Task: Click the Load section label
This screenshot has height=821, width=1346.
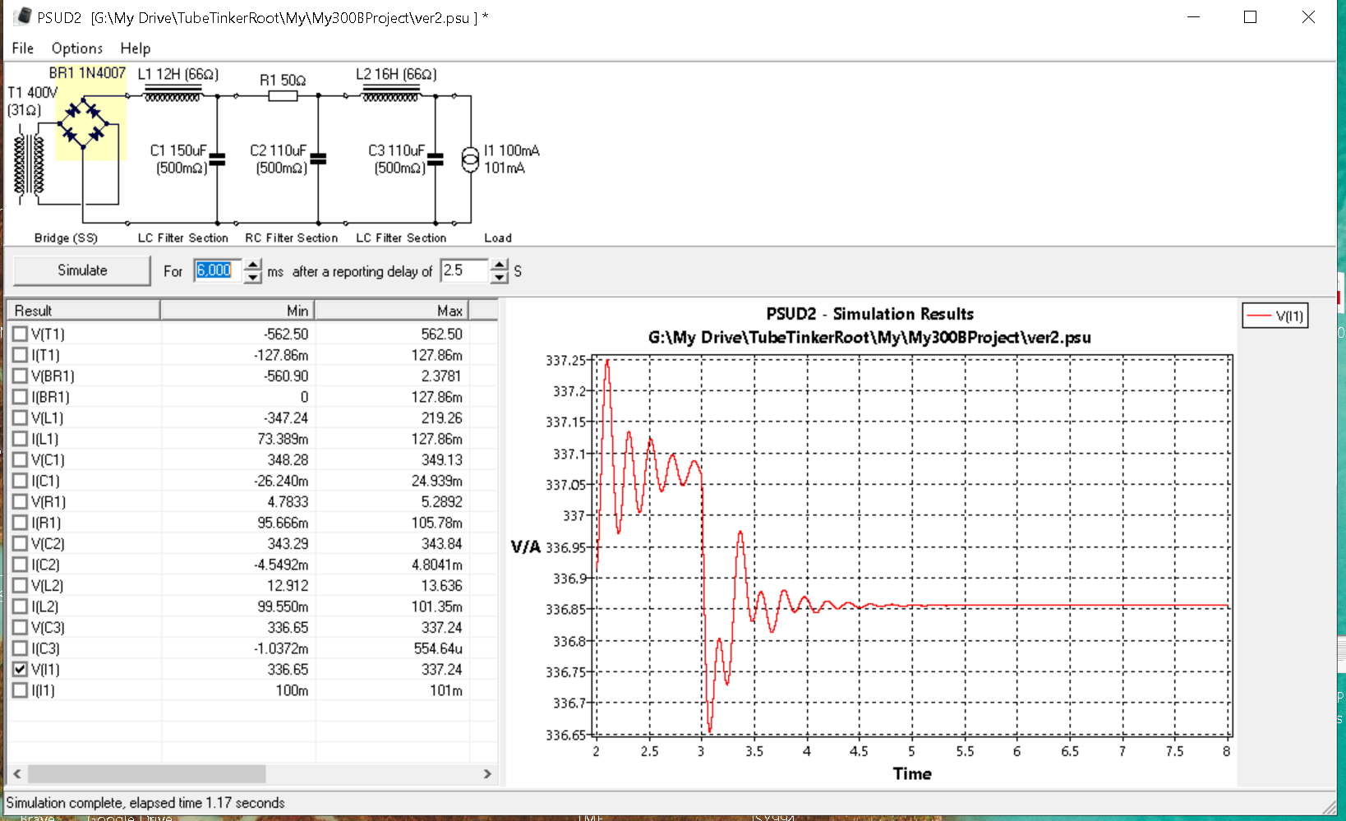Action: click(x=498, y=238)
